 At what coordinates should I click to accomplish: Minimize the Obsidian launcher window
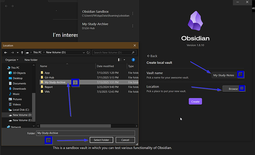click(x=238, y=2)
